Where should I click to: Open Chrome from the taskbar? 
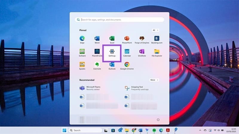(x=134, y=130)
